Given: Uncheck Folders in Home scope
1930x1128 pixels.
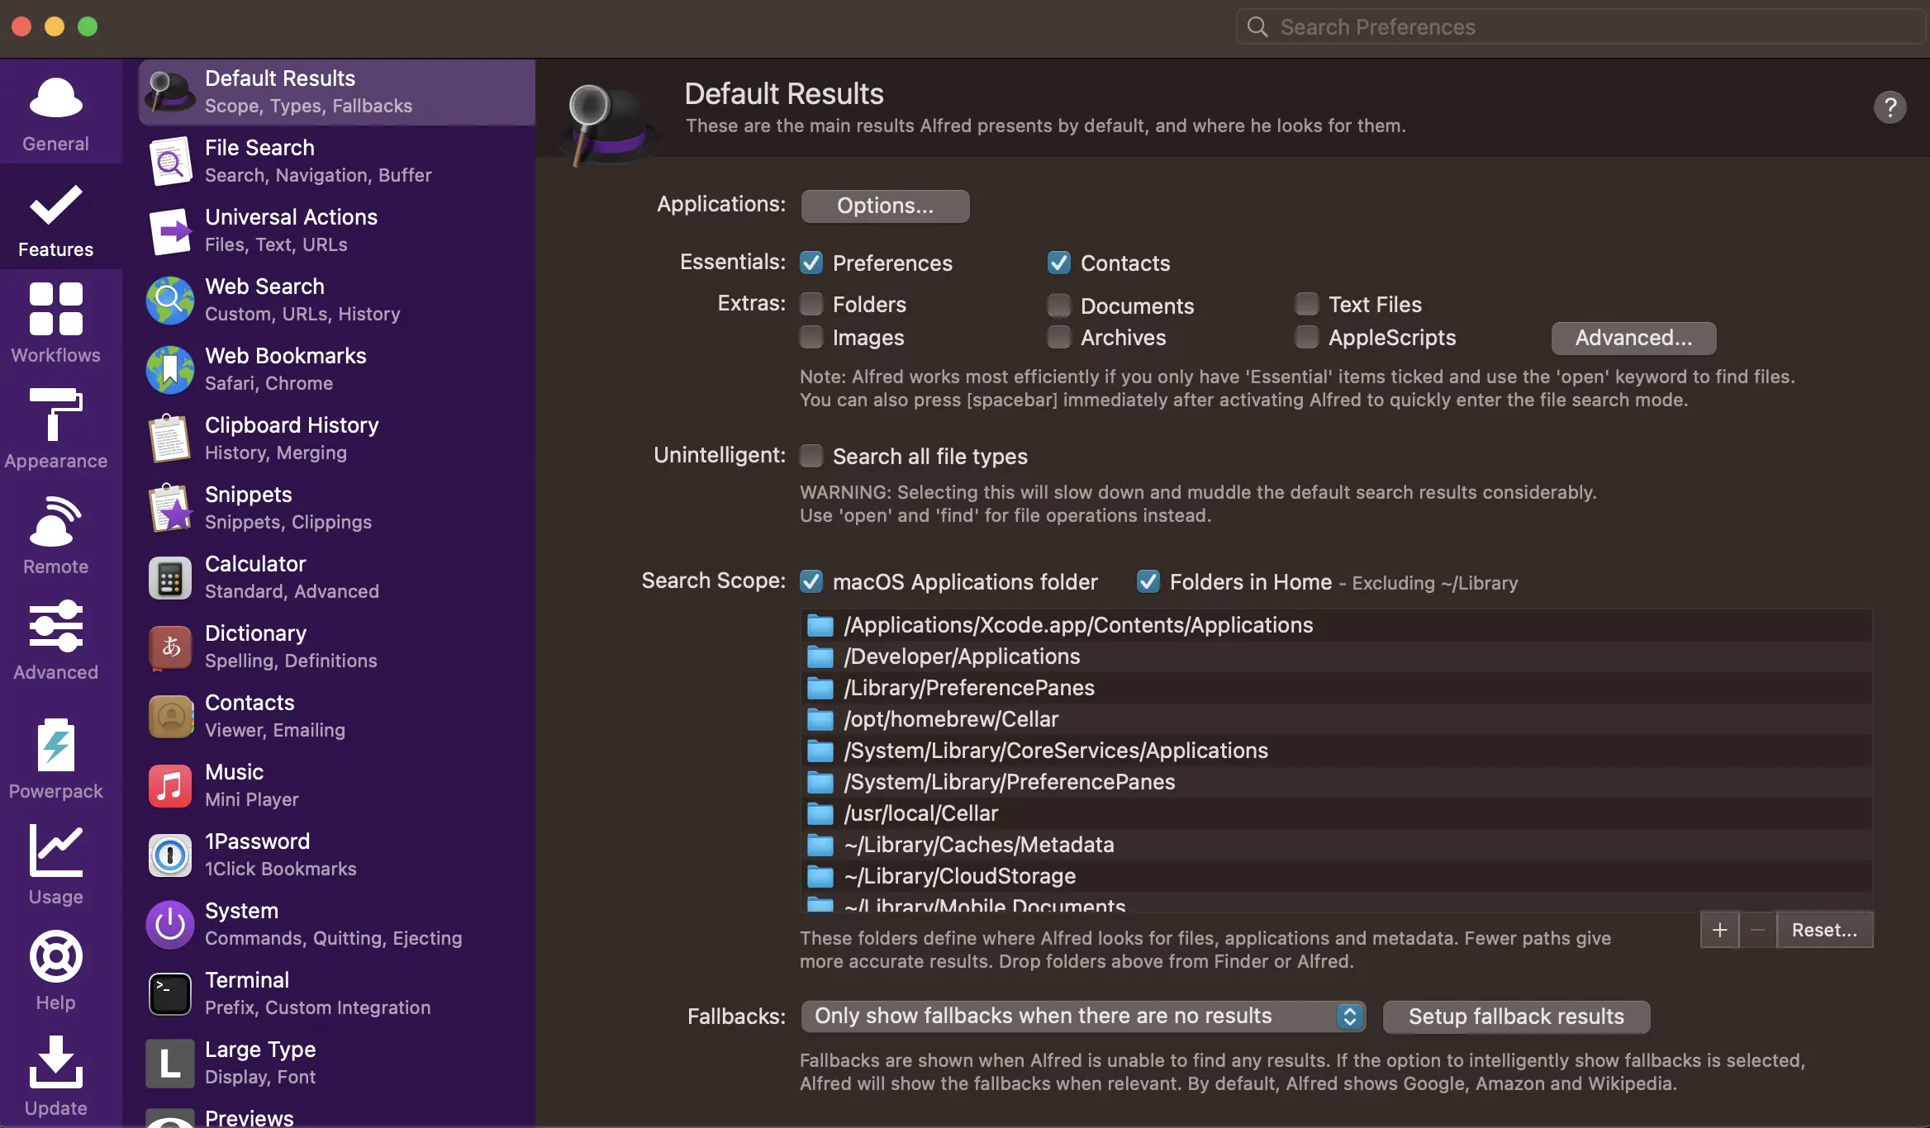Looking at the screenshot, I should pos(1148,581).
